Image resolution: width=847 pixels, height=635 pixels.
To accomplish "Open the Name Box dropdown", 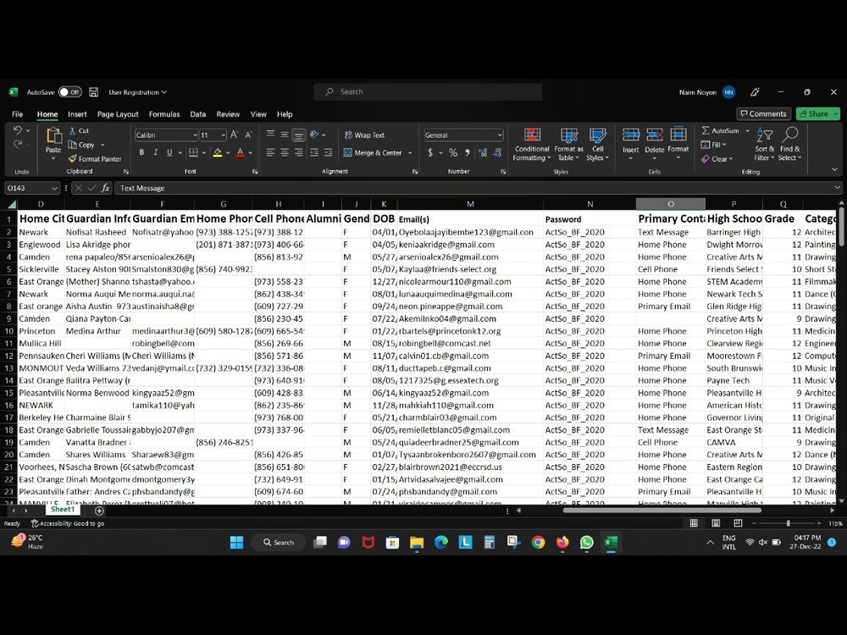I will pyautogui.click(x=54, y=188).
